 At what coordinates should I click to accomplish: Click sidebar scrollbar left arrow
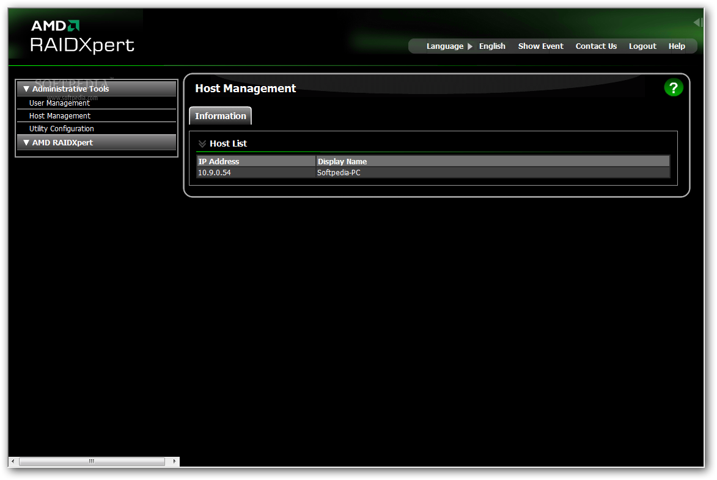tap(13, 461)
